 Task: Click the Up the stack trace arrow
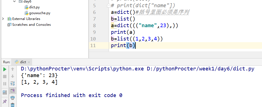pyautogui.click(x=13, y=69)
